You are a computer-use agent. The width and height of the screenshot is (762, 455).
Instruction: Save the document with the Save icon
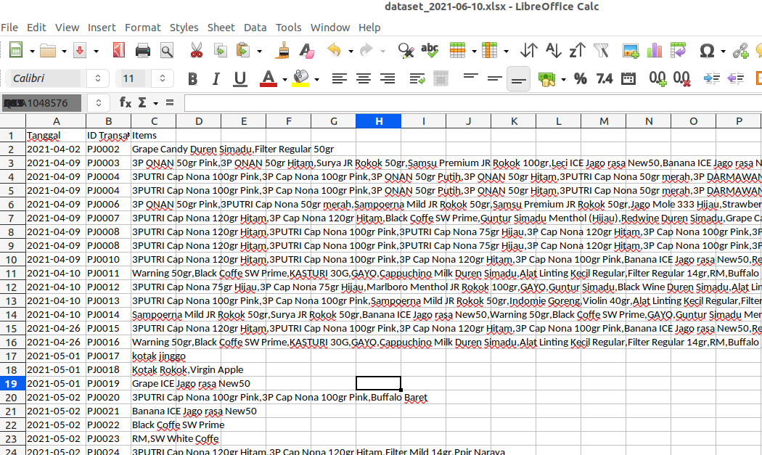[80, 50]
